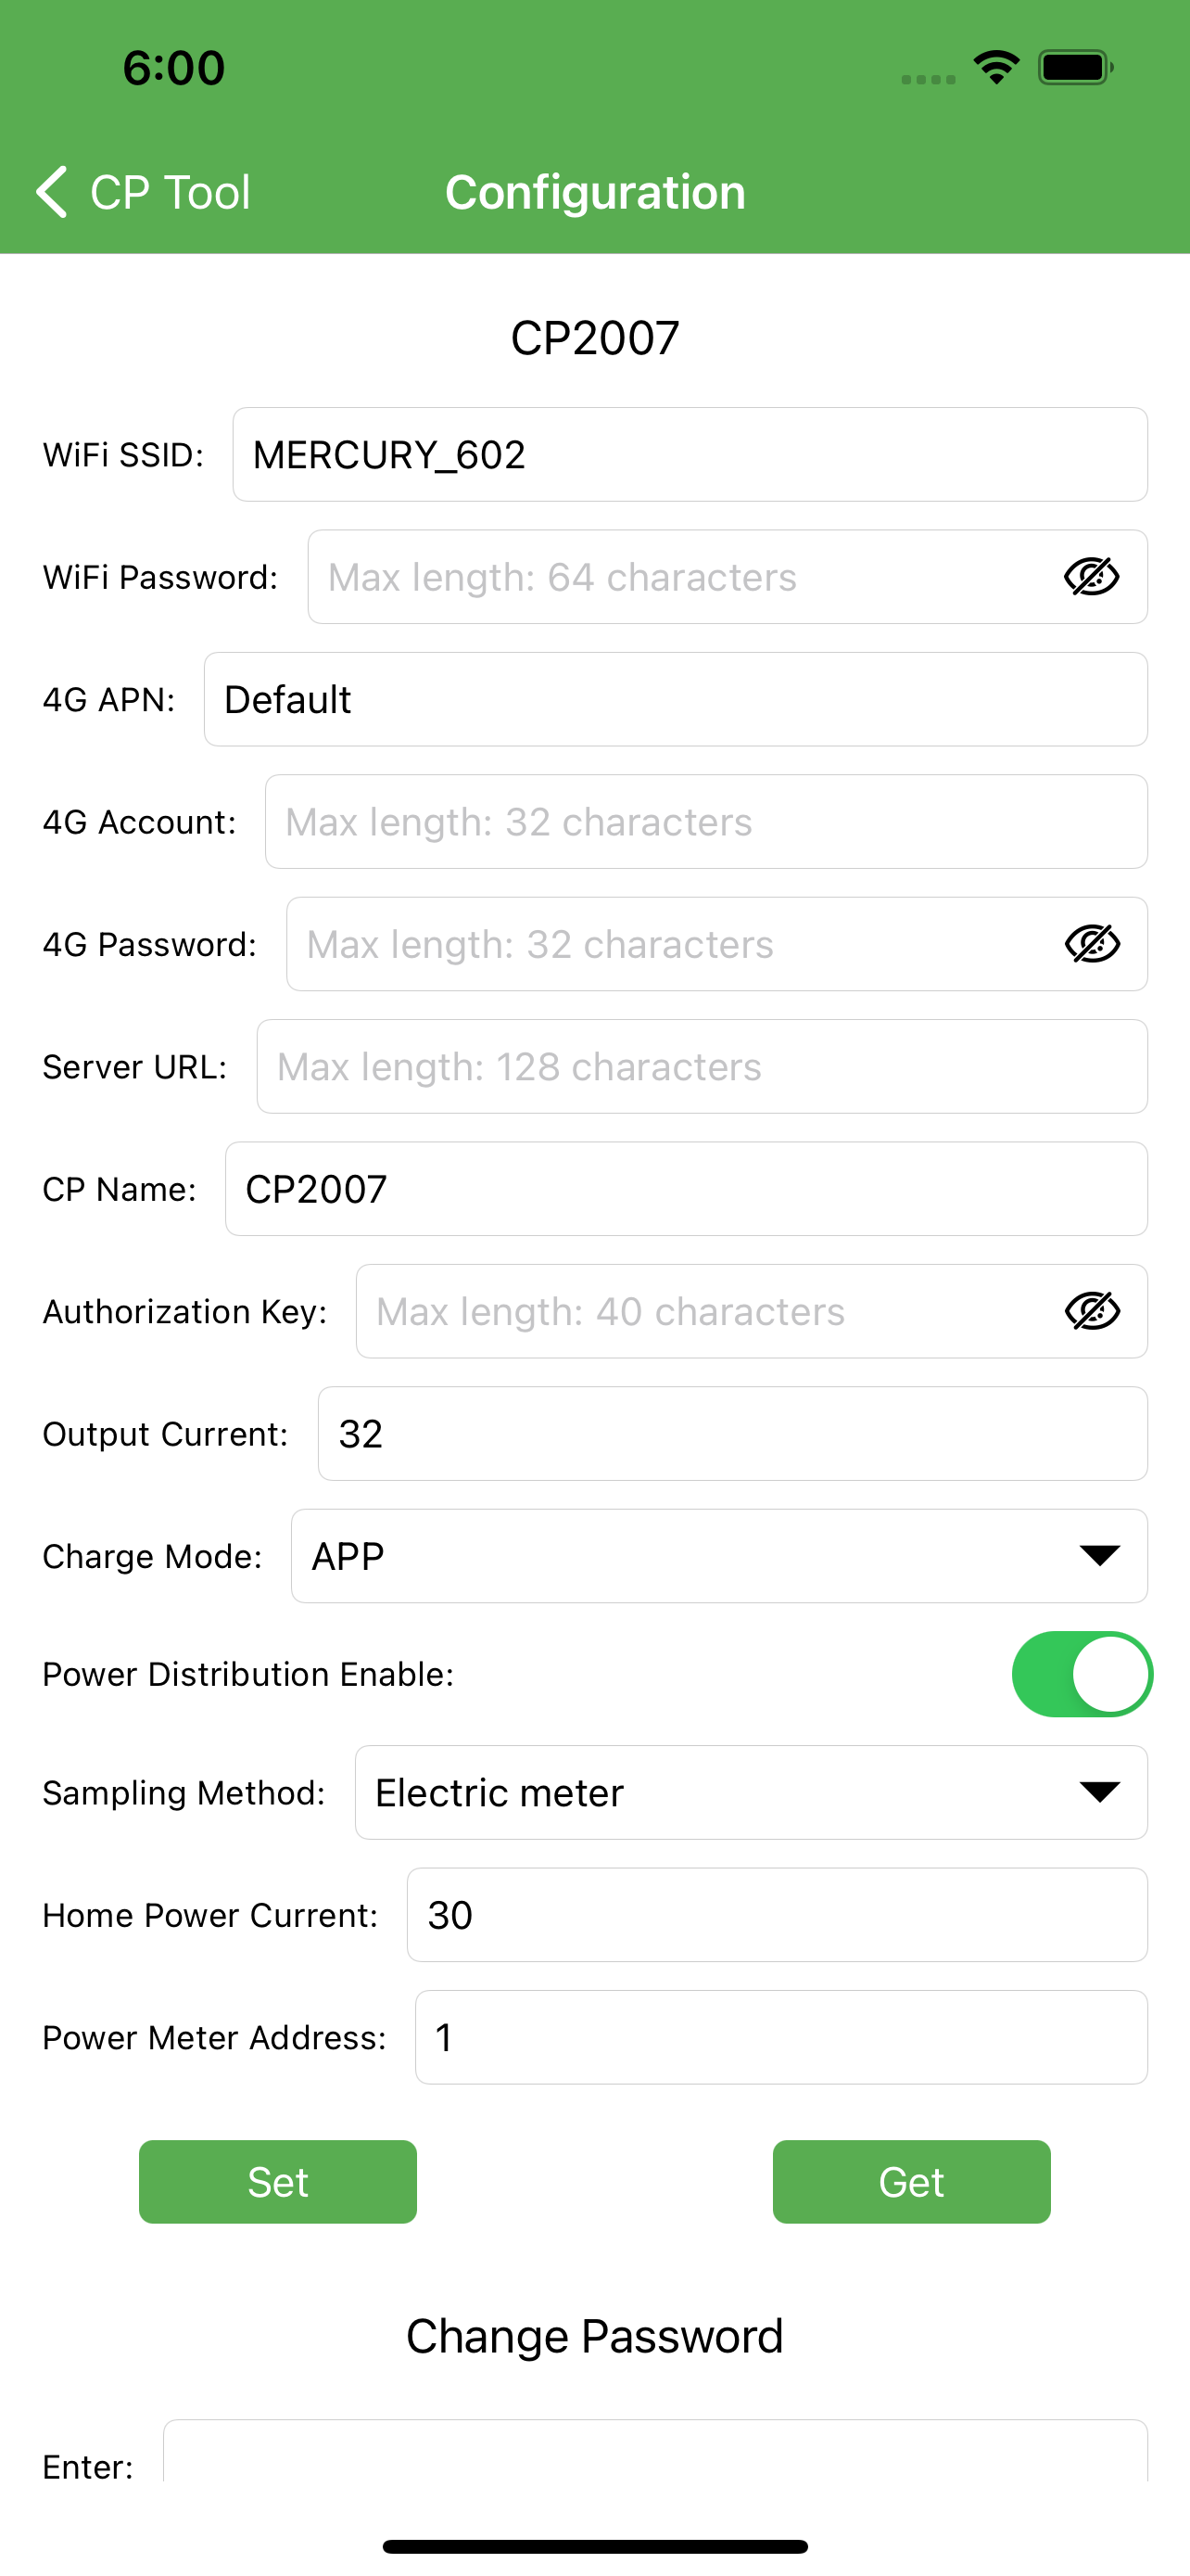Image resolution: width=1190 pixels, height=2576 pixels.
Task: Go back via CP Tool label
Action: 170,192
